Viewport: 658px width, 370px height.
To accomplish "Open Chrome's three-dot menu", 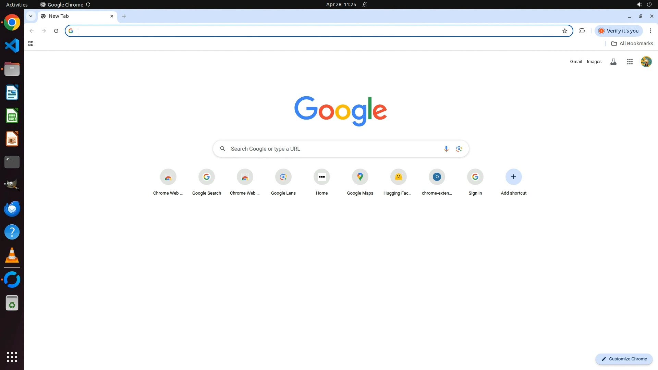I will (650, 31).
